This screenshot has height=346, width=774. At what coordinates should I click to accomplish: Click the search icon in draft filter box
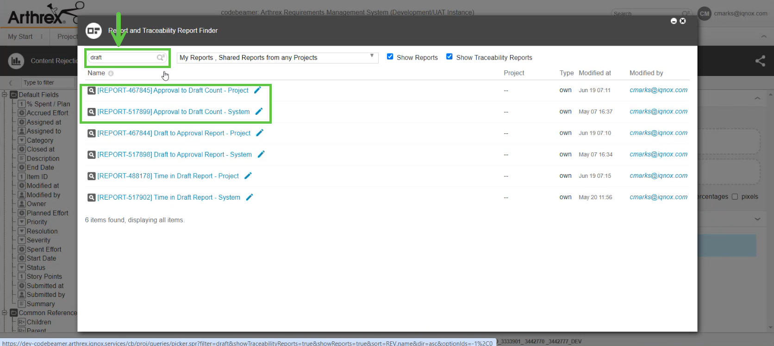pyautogui.click(x=160, y=57)
